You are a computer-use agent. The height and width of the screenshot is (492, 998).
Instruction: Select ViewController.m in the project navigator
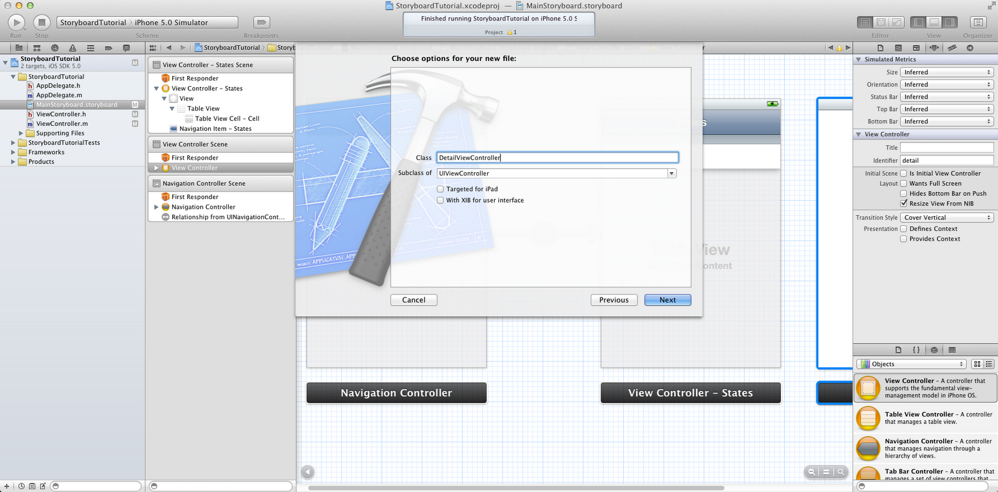[62, 123]
